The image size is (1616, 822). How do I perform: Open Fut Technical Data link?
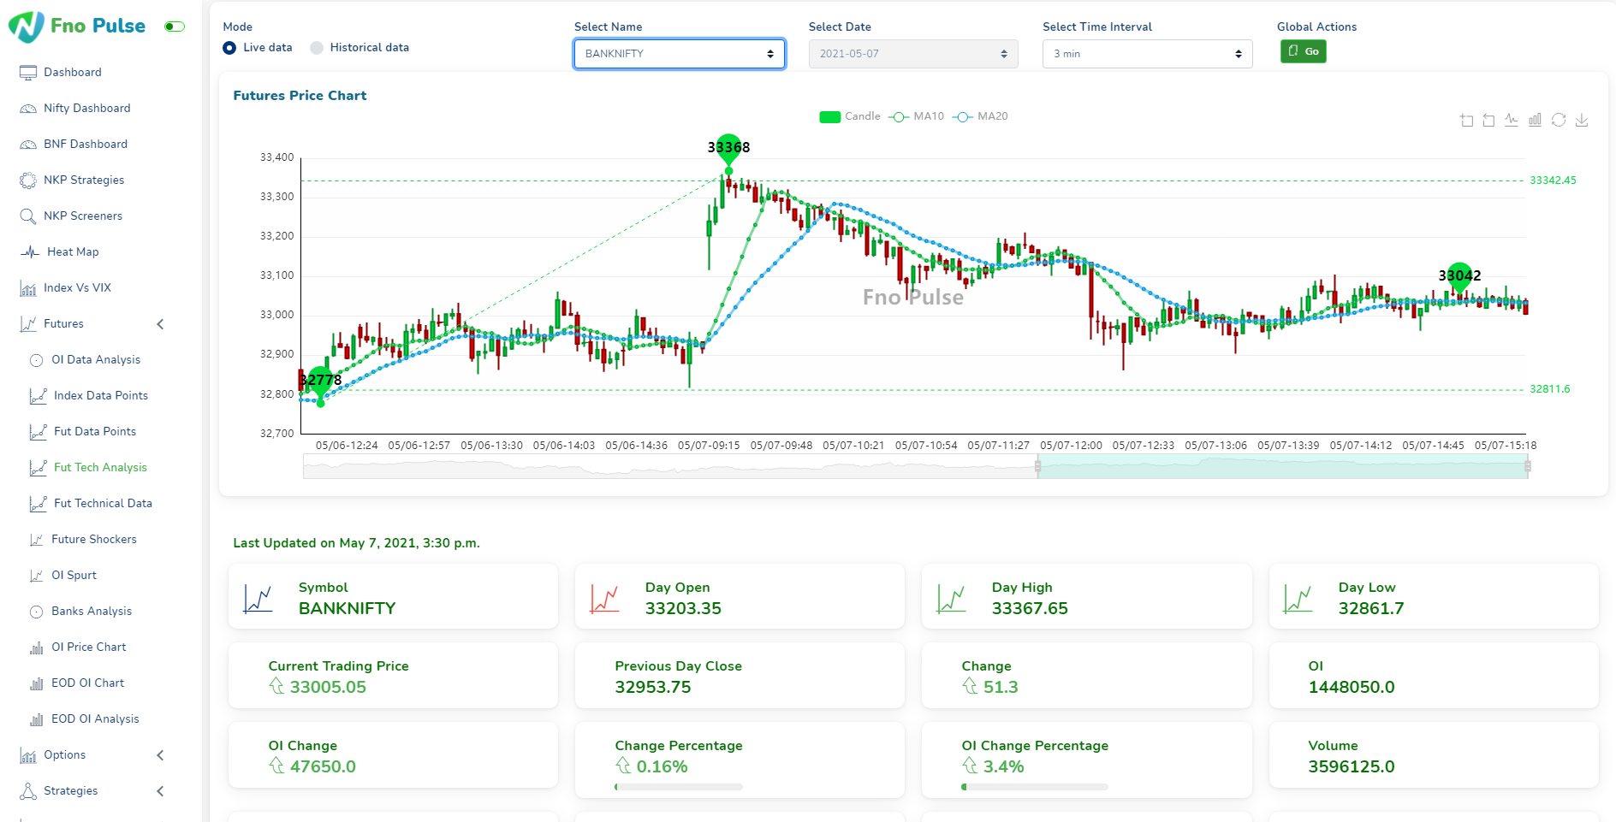pyautogui.click(x=103, y=504)
